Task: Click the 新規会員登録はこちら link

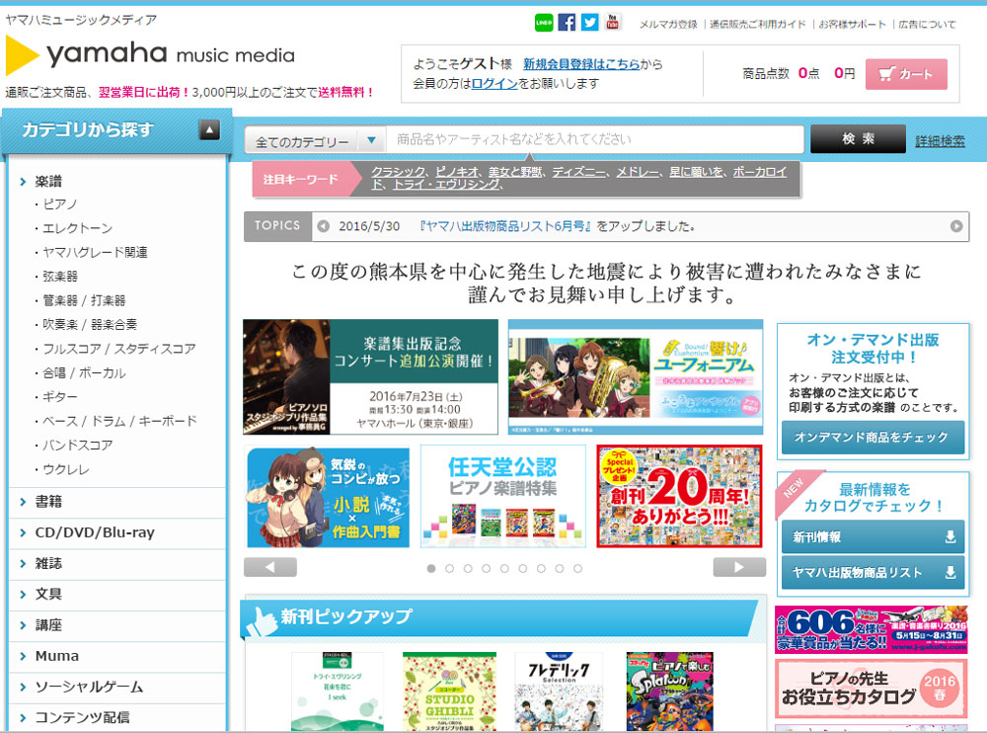Action: [581, 63]
